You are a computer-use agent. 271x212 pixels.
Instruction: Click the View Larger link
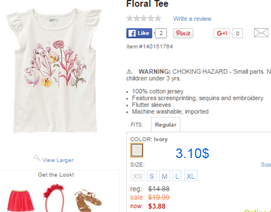(x=58, y=160)
